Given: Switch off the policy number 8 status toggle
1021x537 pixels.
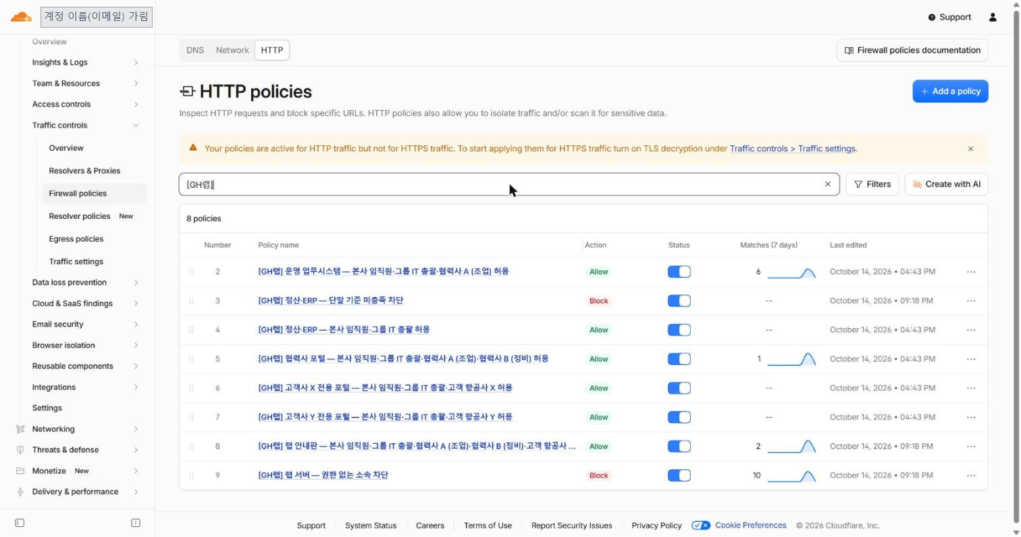Looking at the screenshot, I should coord(679,446).
